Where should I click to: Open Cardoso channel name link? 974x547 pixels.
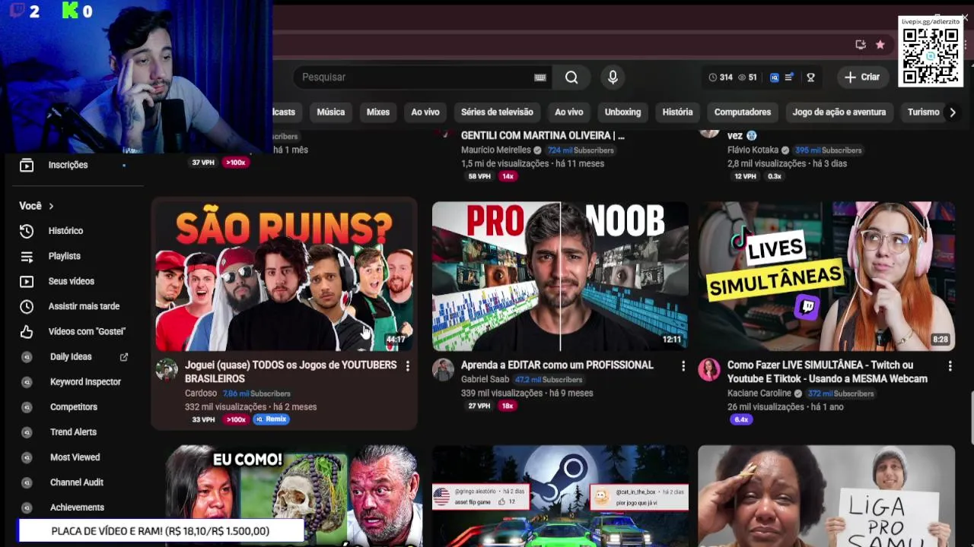pos(201,393)
